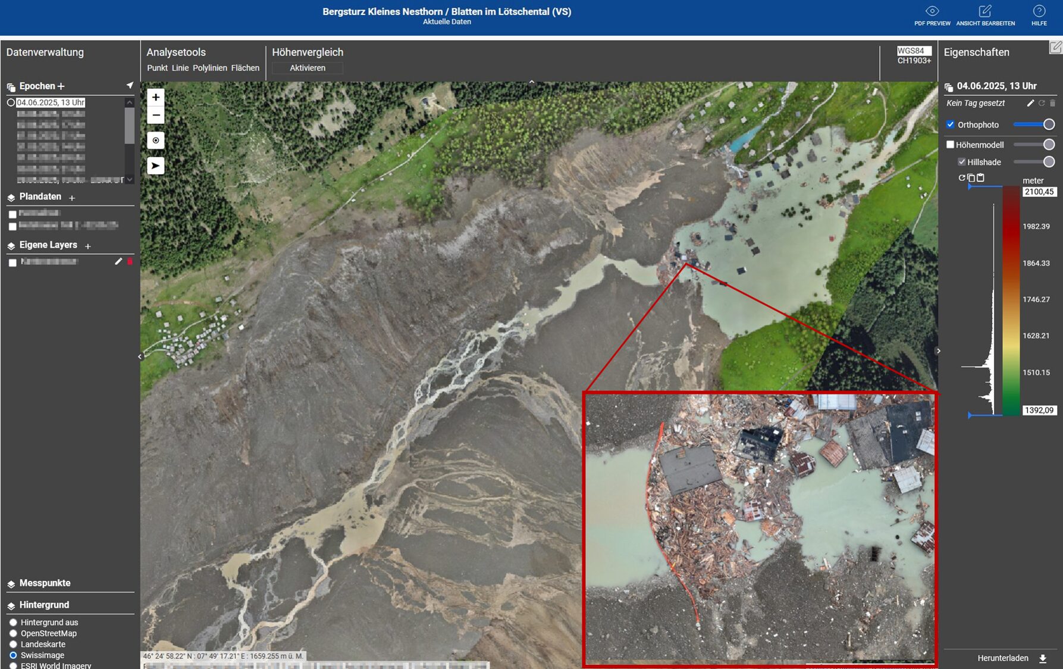Add a new Epoche with plus icon
Screen dimensions: 1063x669
[61, 86]
